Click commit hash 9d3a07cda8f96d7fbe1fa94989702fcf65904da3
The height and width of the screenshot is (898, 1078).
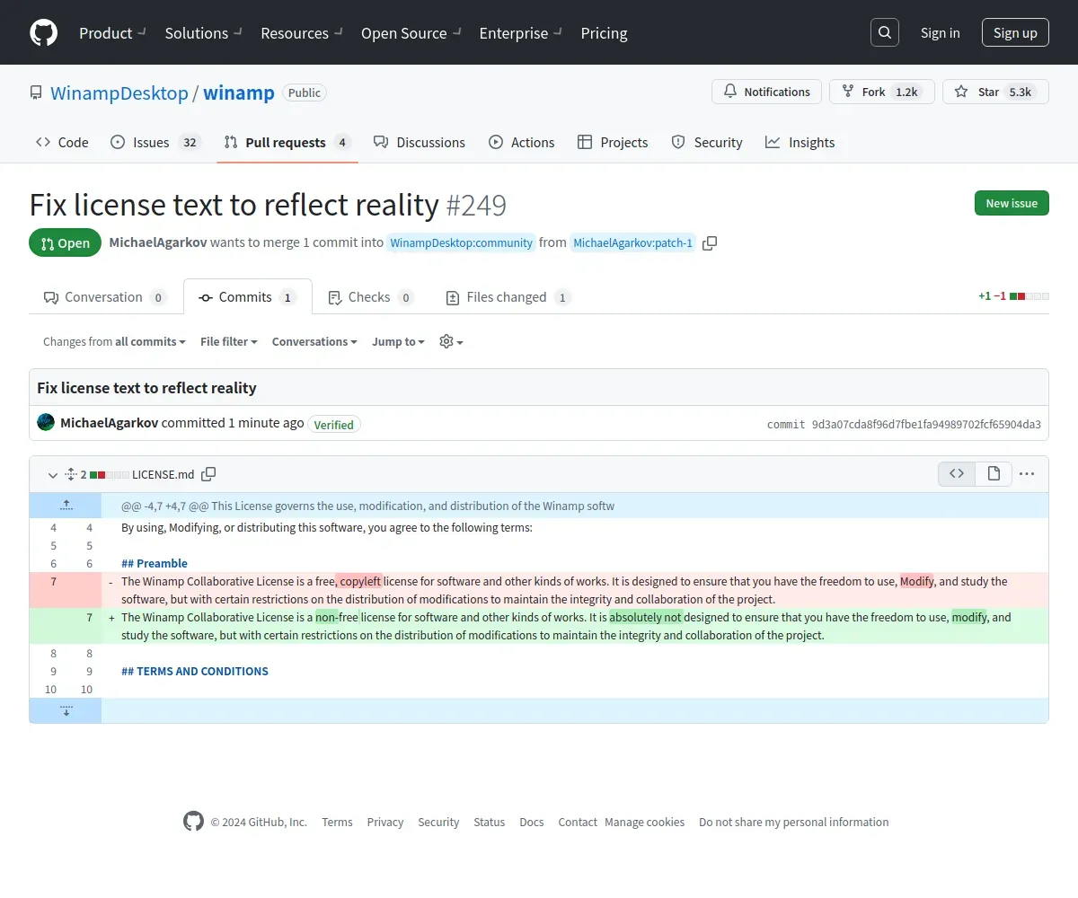click(926, 424)
